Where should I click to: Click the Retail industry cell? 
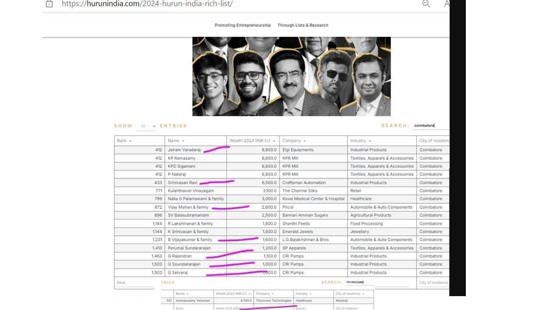pyautogui.click(x=382, y=191)
